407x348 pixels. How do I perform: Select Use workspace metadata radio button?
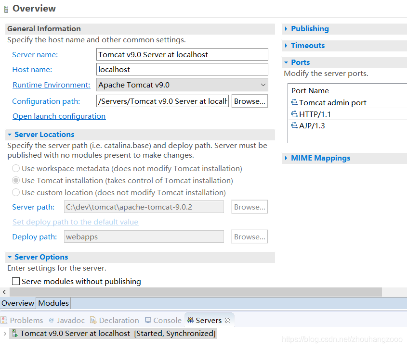[16, 168]
